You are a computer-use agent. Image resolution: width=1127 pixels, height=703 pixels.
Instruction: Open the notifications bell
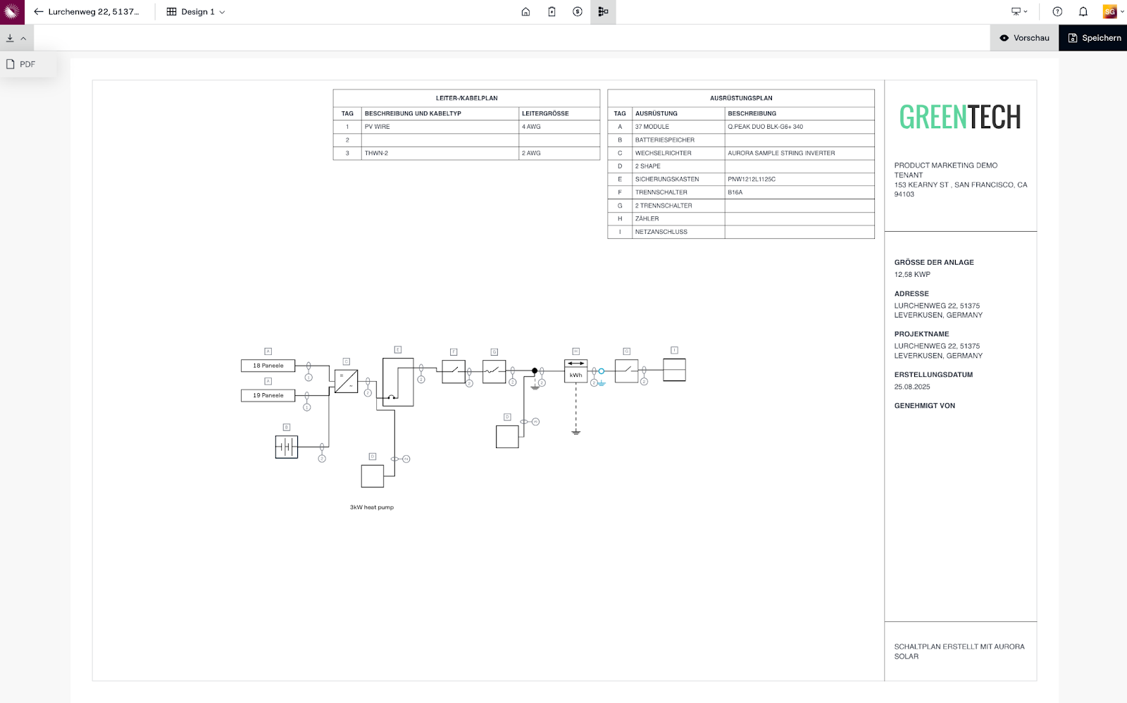pos(1083,12)
